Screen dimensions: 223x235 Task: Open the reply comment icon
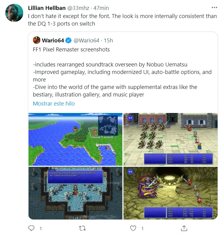click(32, 228)
